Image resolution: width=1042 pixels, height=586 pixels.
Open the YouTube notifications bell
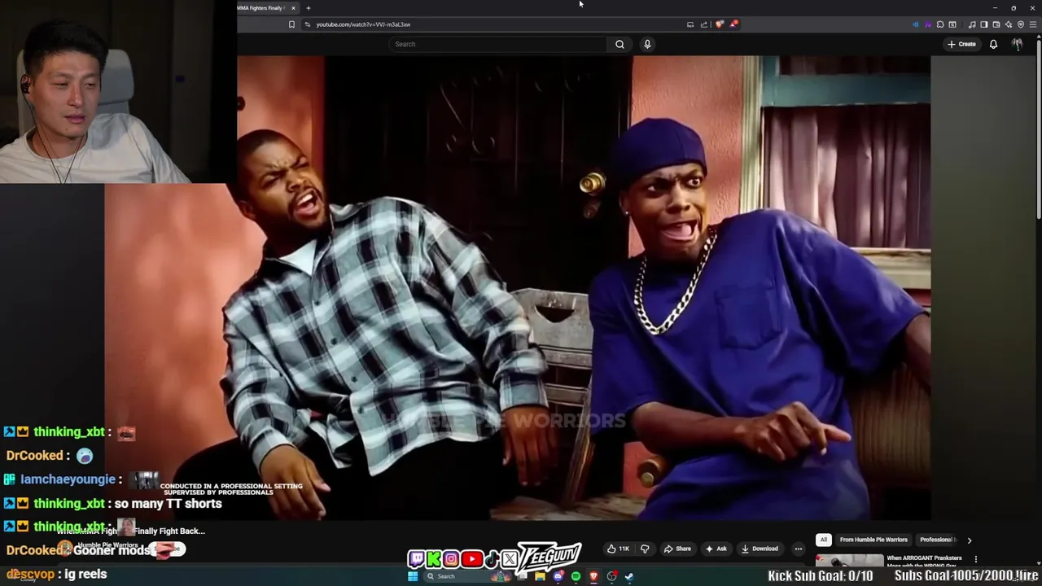point(993,44)
